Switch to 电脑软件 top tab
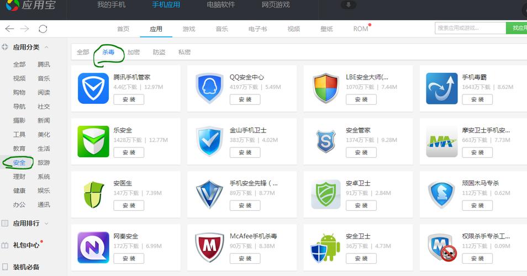Screen dimensions: 527x276 pos(221,5)
